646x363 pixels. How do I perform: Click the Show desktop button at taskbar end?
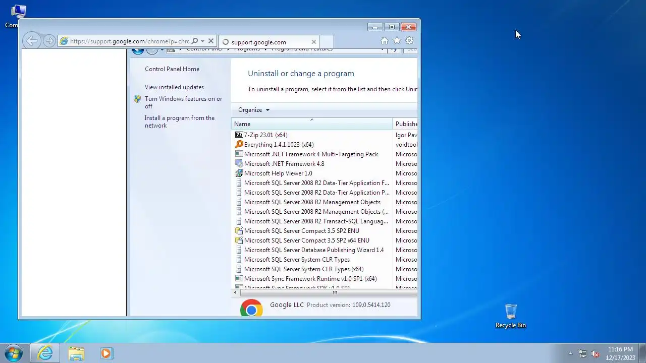pyautogui.click(x=642, y=353)
